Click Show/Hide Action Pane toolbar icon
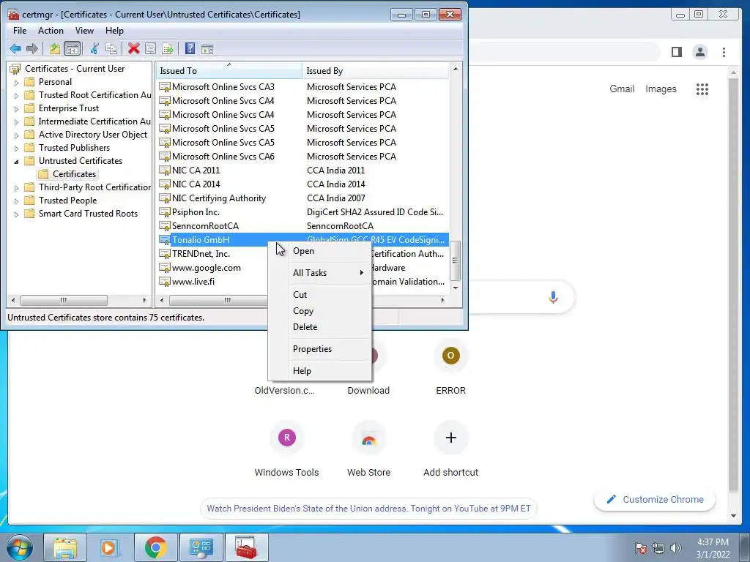This screenshot has width=750, height=562. [207, 49]
